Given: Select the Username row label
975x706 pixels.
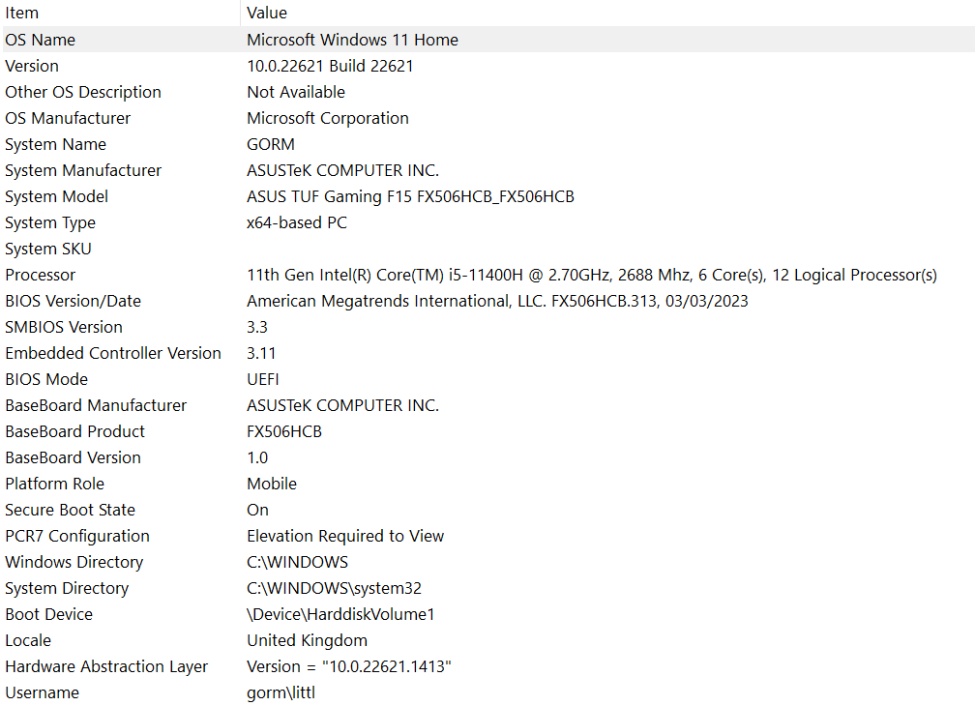Looking at the screenshot, I should point(43,692).
